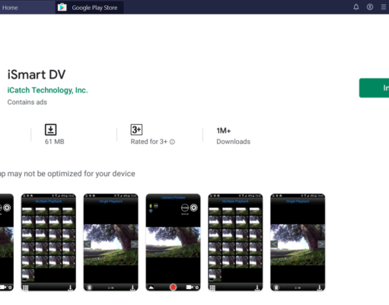
Task: Open the account profile icon
Action: click(x=370, y=7)
